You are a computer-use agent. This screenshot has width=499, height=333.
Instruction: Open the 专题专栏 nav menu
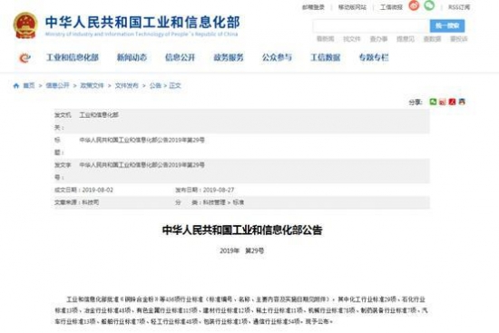click(x=374, y=58)
